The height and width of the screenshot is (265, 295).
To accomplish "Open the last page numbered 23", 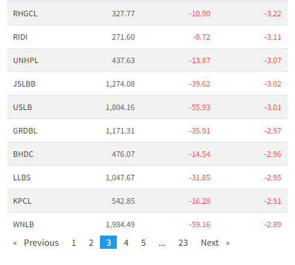I will click(x=183, y=243).
